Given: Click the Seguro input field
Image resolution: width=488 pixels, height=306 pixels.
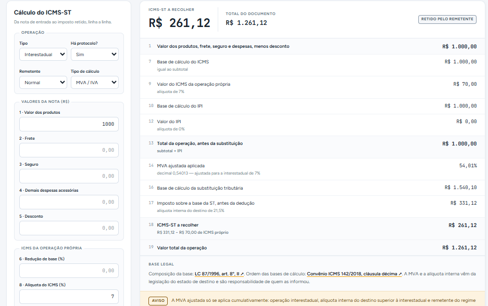Looking at the screenshot, I should tap(69, 176).
